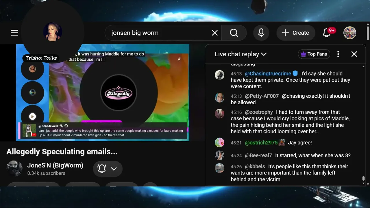Viewport: 370px width, 208px height.
Task: Jump to the 45:26 chat timestamp
Action: tap(236, 167)
